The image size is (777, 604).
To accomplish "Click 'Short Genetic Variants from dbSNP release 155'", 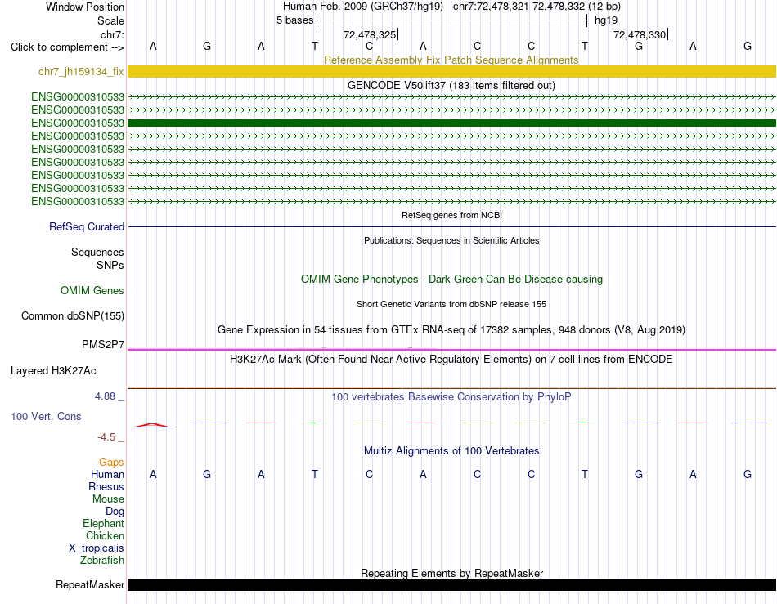I will point(451,305).
